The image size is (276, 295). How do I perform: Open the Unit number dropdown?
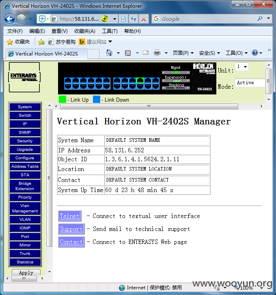[x=242, y=66]
